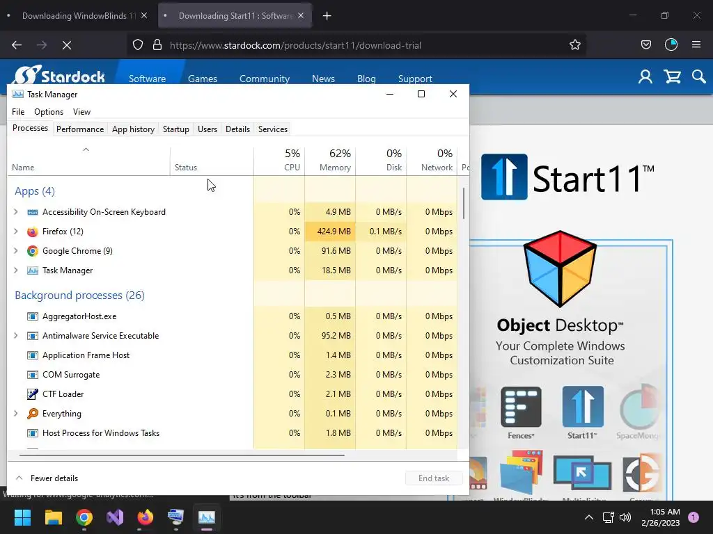713x534 pixels.
Task: Switch to Users tab
Action: pyautogui.click(x=207, y=129)
